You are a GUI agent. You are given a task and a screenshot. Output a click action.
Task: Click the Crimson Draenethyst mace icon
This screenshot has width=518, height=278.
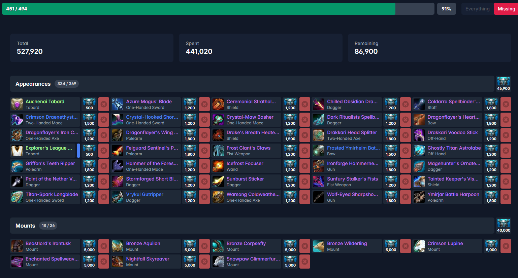[x=17, y=120]
